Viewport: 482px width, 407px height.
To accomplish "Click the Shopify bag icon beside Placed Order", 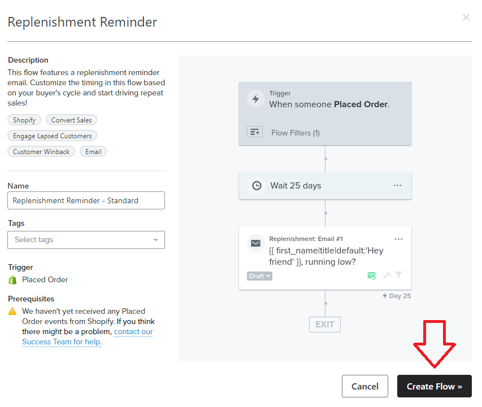I will pyautogui.click(x=12, y=280).
